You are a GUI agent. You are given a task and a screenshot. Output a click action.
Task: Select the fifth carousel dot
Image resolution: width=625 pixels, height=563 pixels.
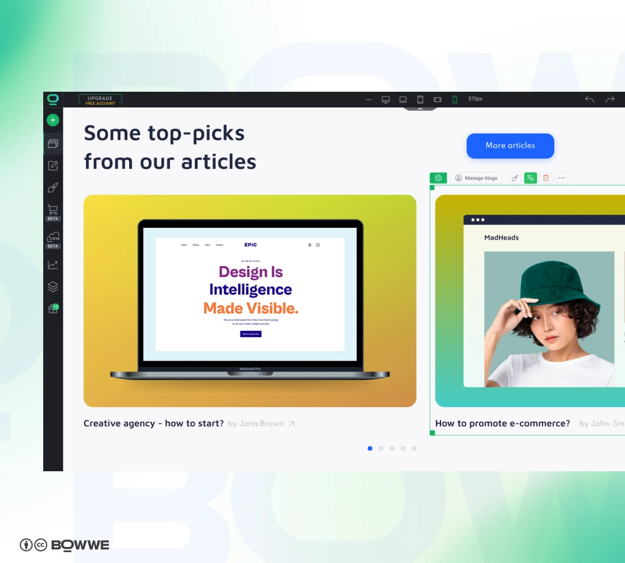(x=414, y=448)
